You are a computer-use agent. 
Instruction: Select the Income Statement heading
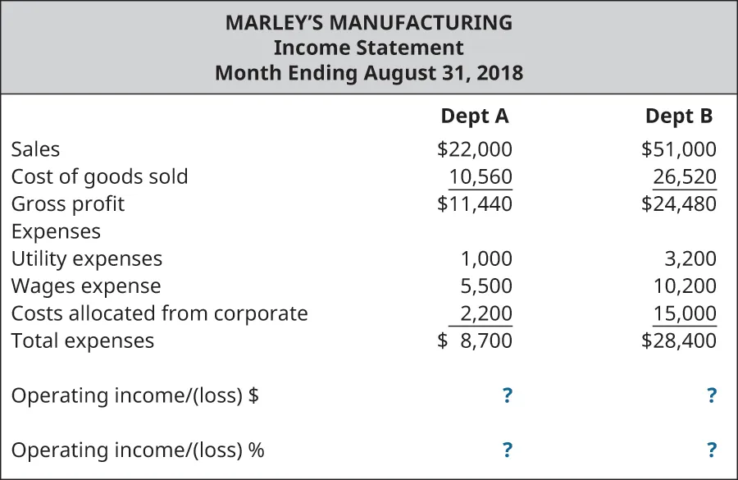coord(368,48)
